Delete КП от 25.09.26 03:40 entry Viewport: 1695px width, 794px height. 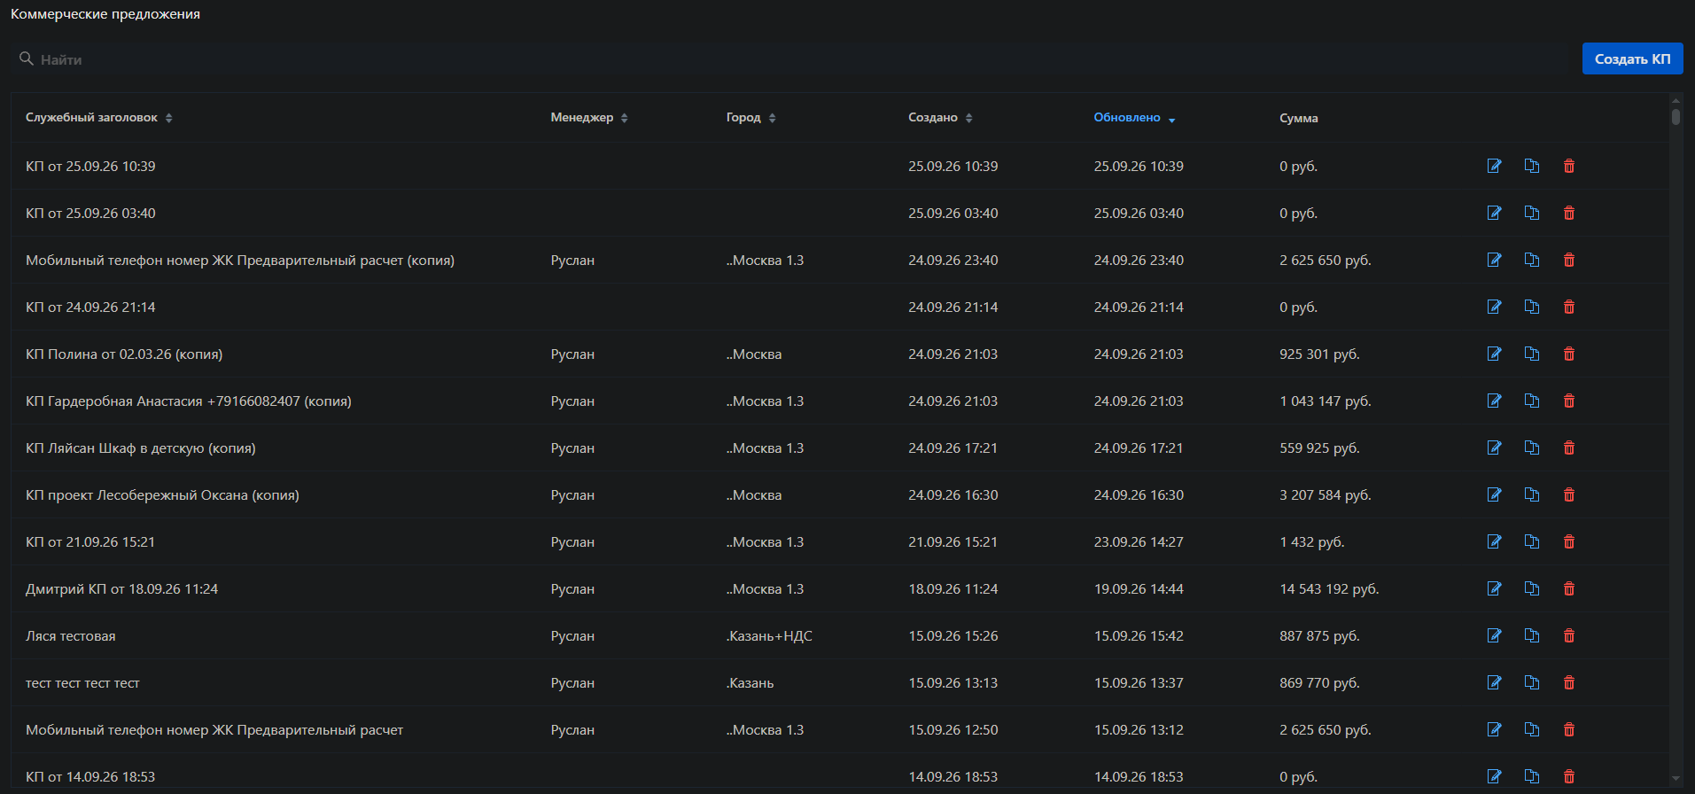coord(1568,213)
